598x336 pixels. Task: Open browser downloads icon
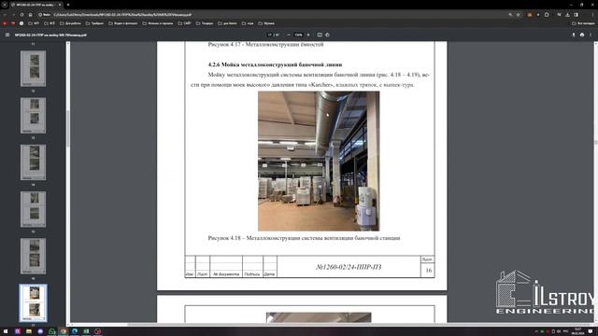(x=567, y=15)
